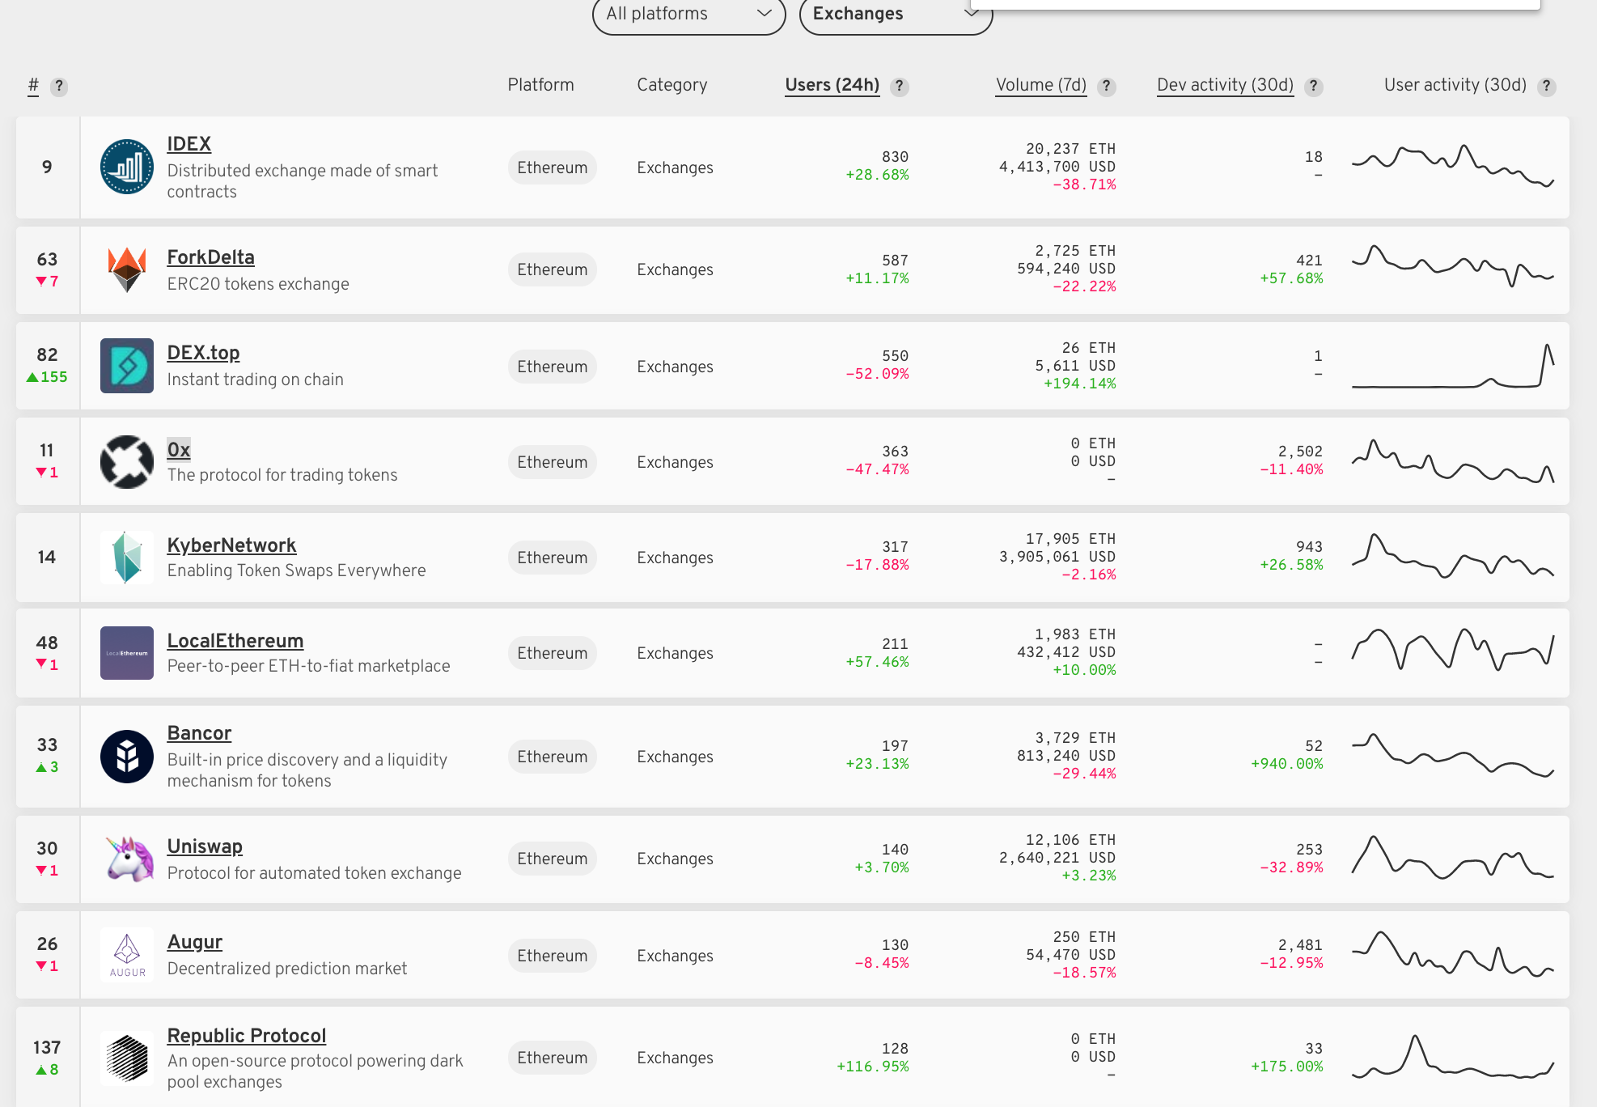Click LocalEthereum user activity sparkline
Viewport: 1597px width, 1107px height.
[1453, 649]
